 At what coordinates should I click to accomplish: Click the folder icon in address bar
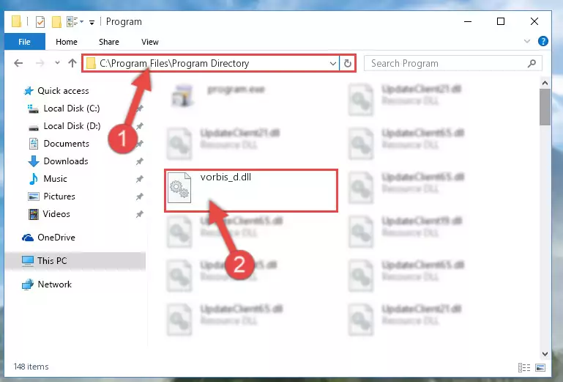(x=91, y=63)
